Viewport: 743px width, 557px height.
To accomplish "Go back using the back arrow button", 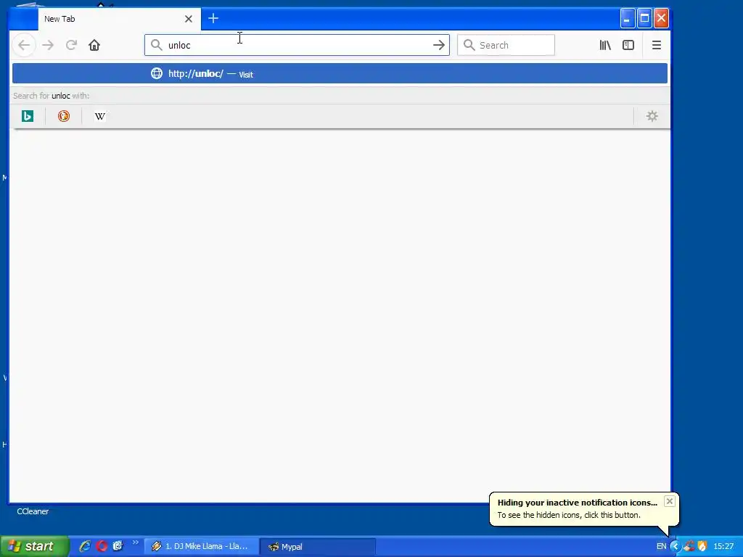I will [x=24, y=45].
